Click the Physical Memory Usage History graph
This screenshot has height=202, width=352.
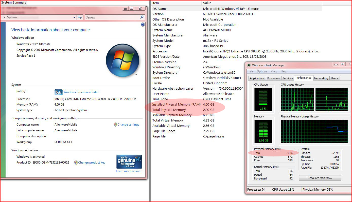[x=314, y=131]
